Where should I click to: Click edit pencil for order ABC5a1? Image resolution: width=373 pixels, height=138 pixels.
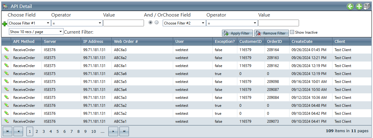[x=6, y=121]
